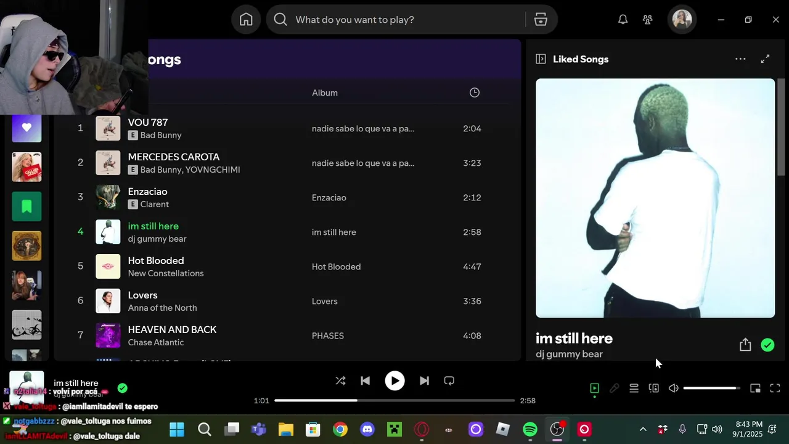
Task: Toggle the Now Playing view button
Action: pos(594,388)
